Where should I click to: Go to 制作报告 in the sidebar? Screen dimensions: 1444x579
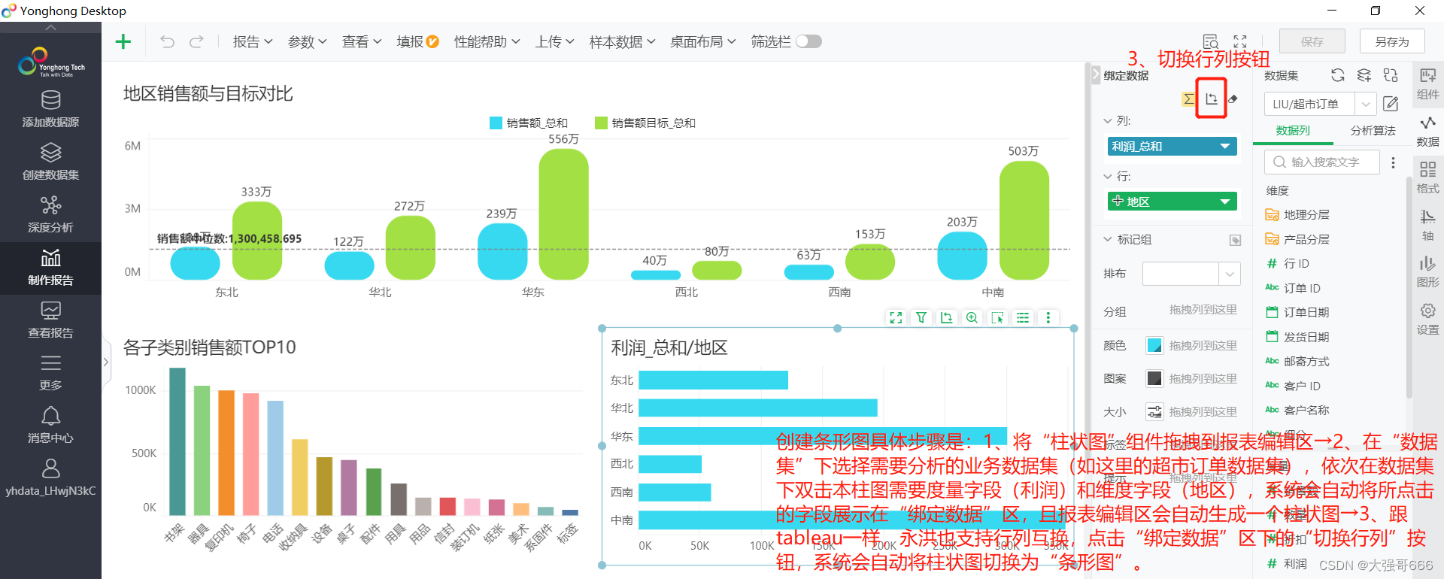[50, 268]
